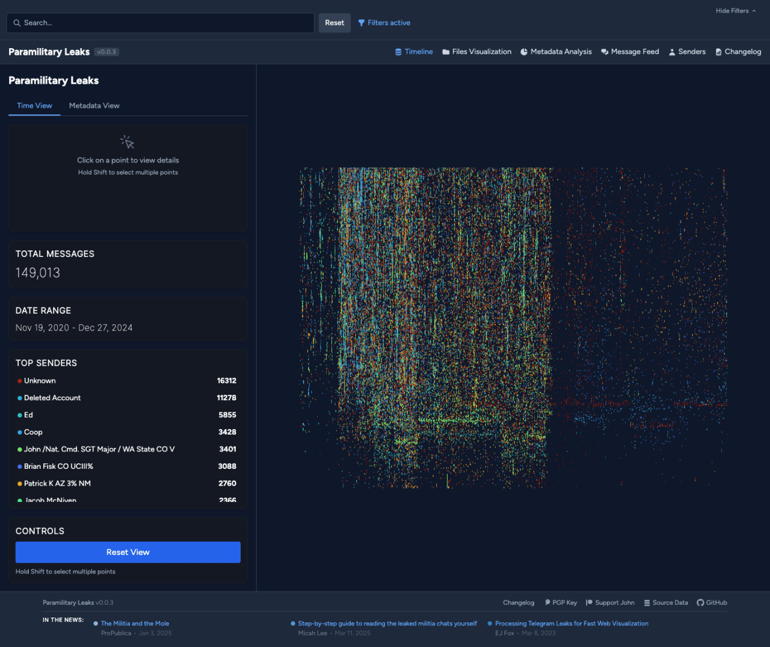Click the Message Feed chat bubbles icon
Screen dimensions: 770x647
[x=605, y=52]
